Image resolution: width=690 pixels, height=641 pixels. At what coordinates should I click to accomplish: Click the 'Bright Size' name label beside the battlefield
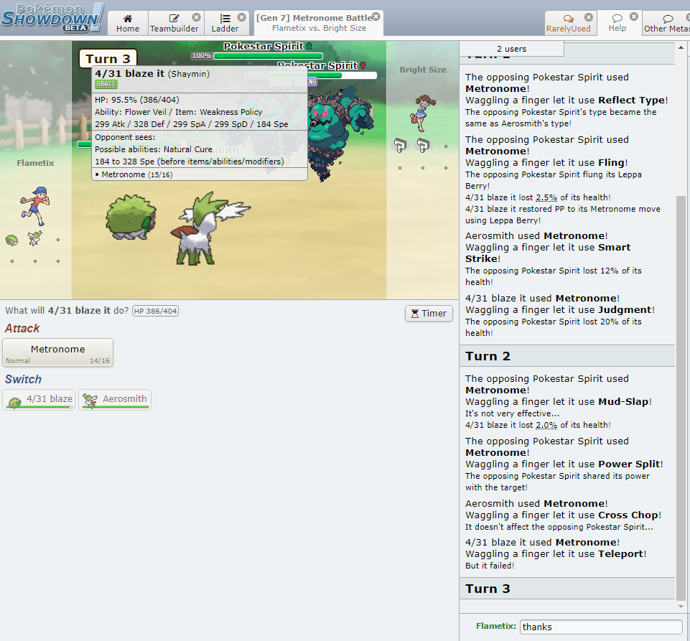tap(423, 70)
